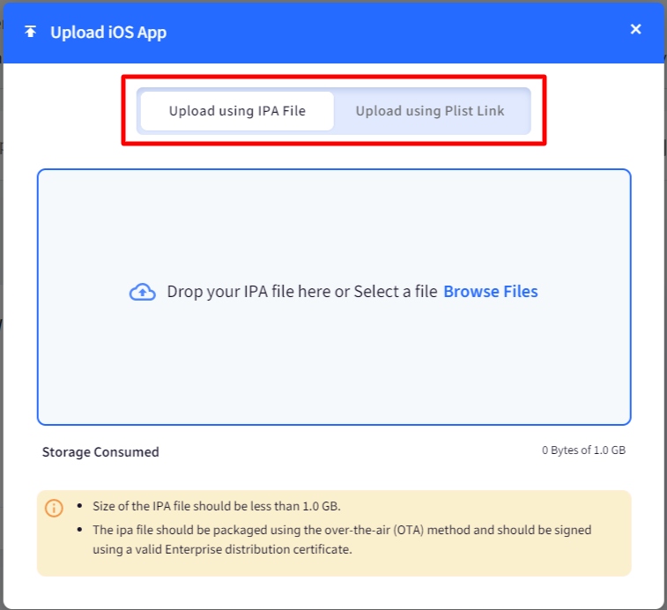Select the Upload using Plist Link tab
Image resolution: width=667 pixels, height=610 pixels.
click(430, 111)
